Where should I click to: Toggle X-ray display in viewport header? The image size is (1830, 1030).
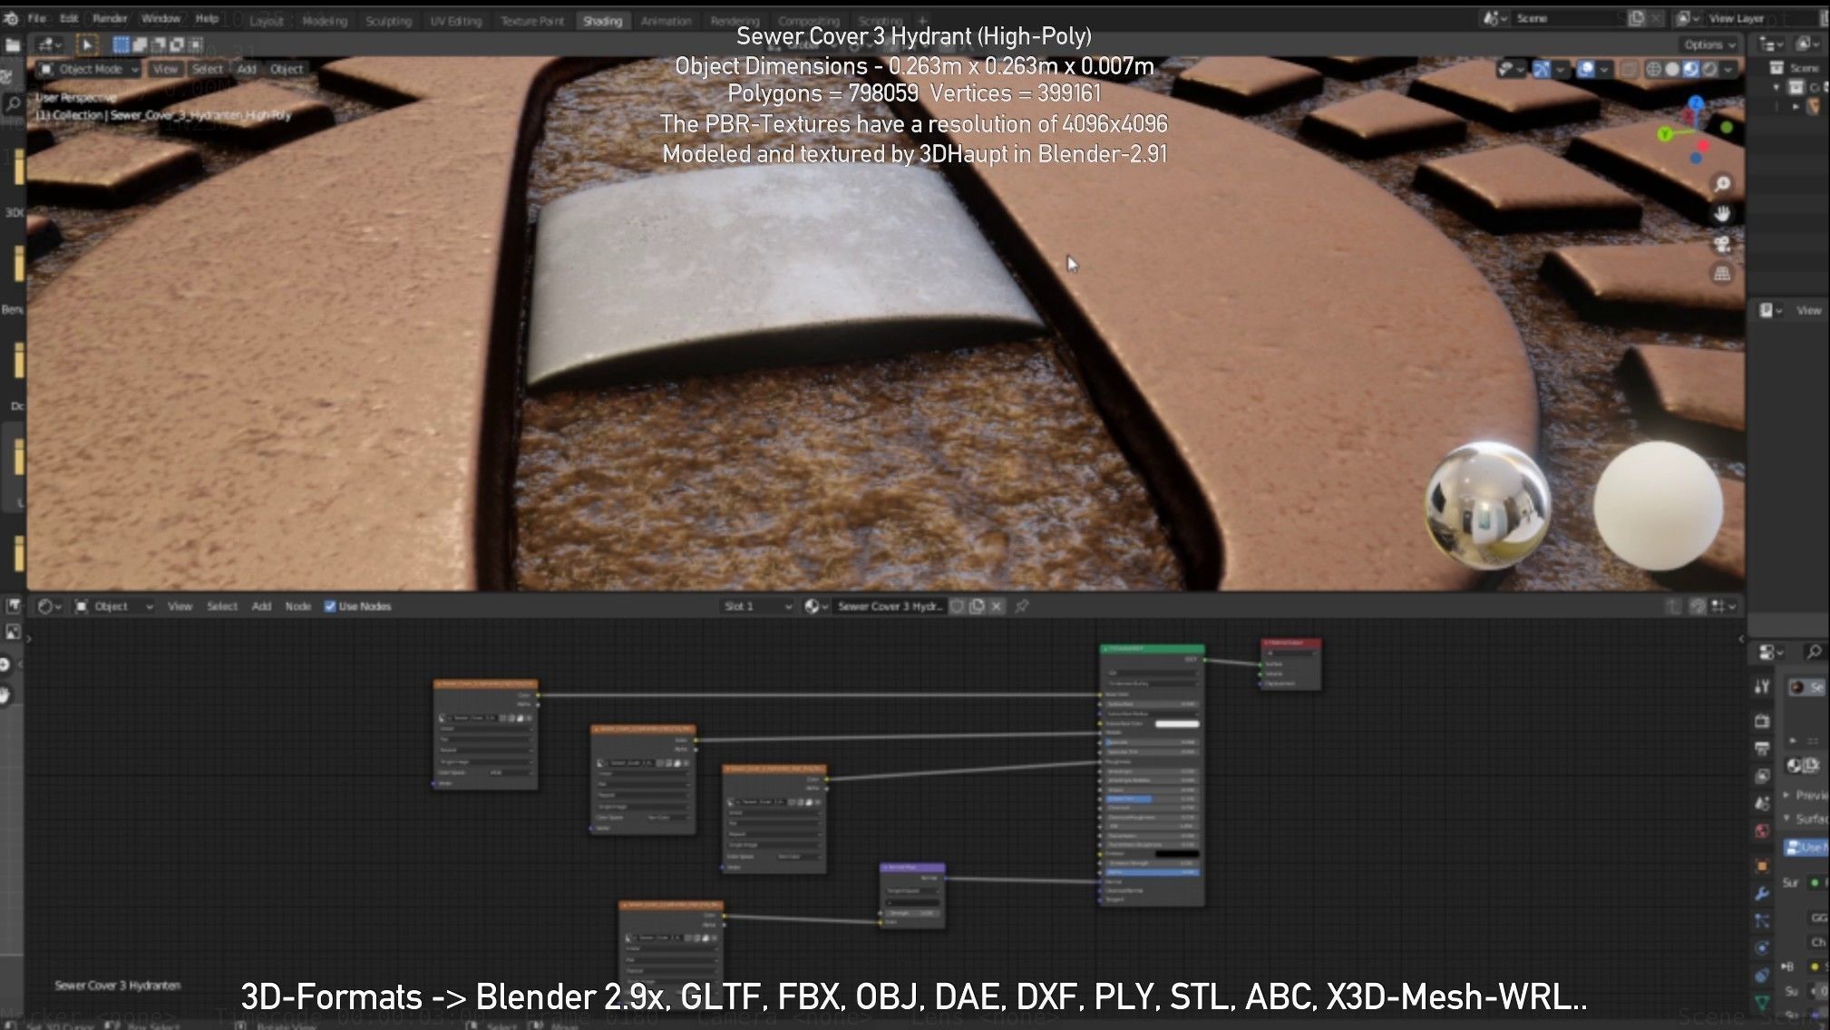(x=1629, y=69)
